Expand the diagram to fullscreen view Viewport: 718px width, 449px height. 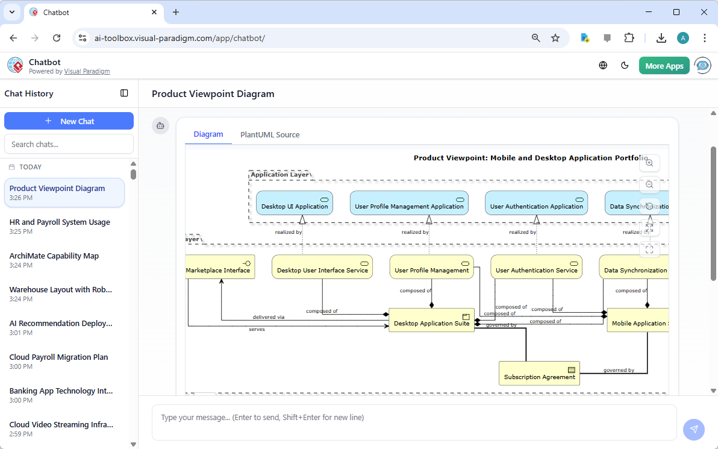click(649, 228)
